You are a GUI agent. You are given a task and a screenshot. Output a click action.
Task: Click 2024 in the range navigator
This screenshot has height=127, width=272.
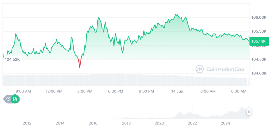225,123
